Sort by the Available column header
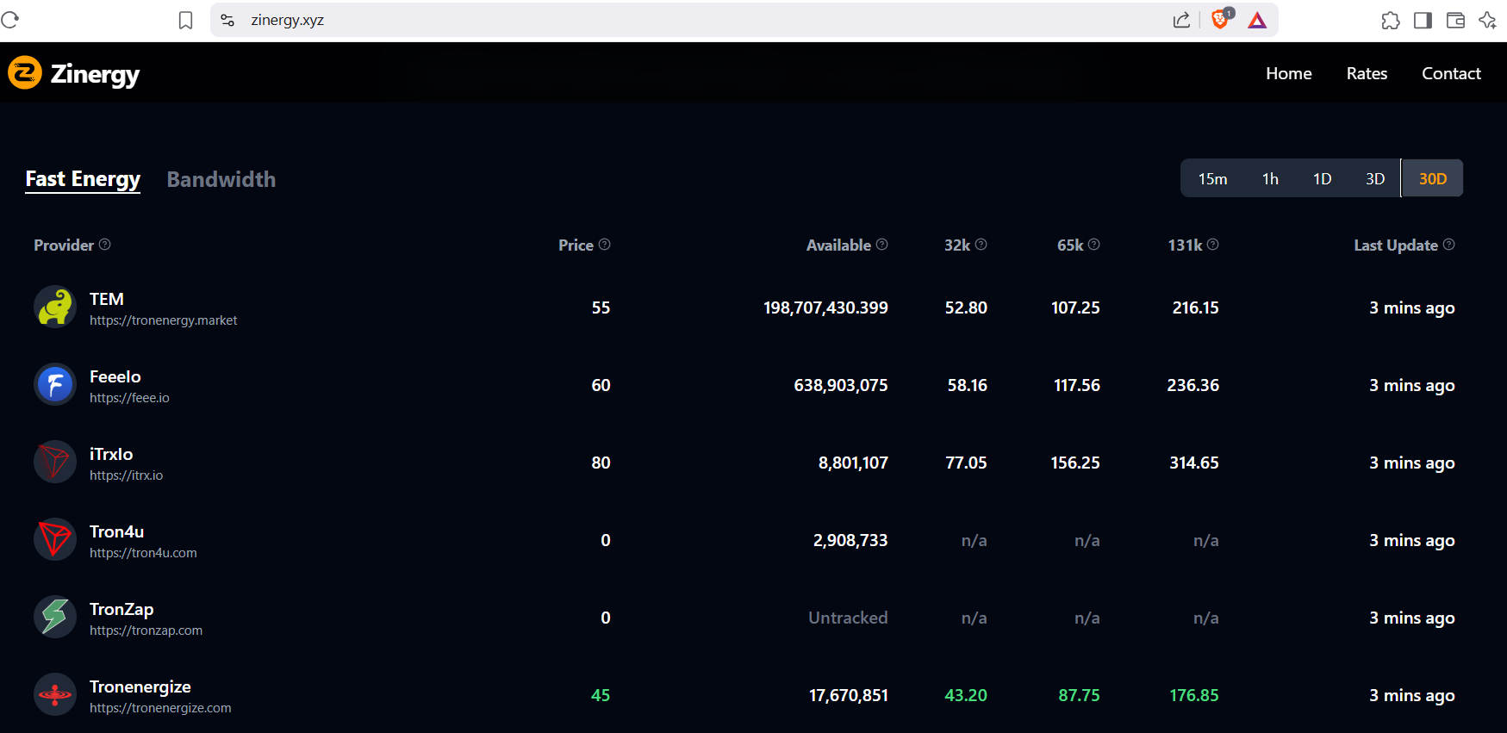 pos(838,245)
